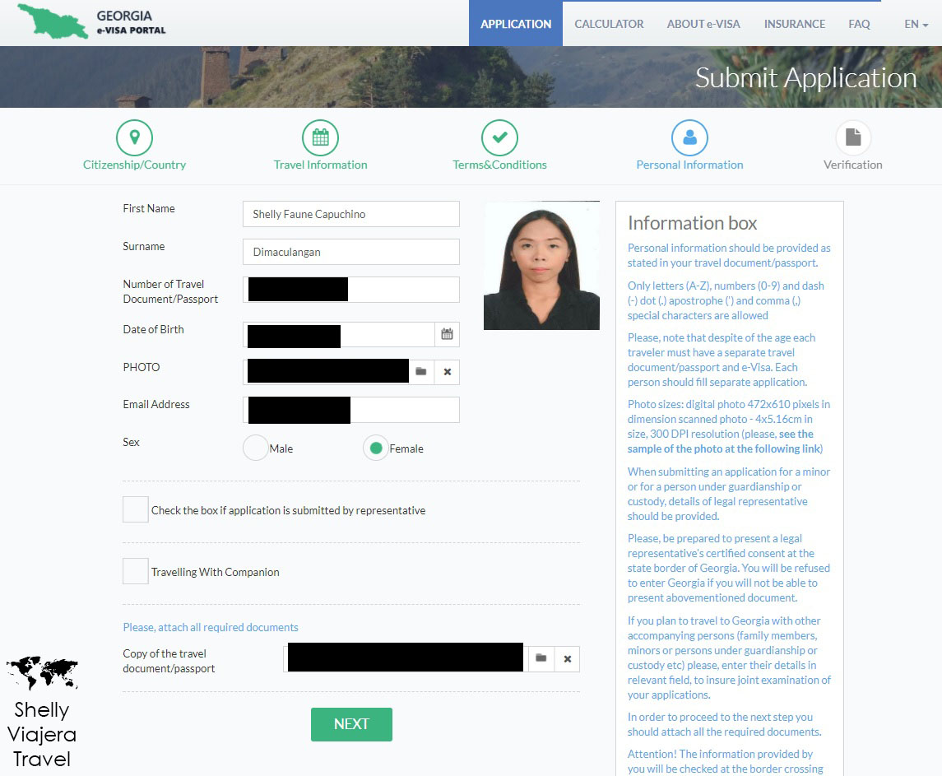Switch to the CALCULATOR tab
The width and height of the screenshot is (942, 776).
coord(609,24)
